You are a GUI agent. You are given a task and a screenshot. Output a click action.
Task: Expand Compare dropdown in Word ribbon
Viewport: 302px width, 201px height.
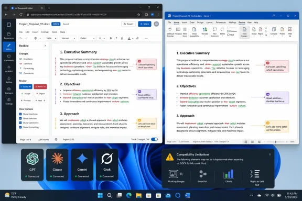click(274, 36)
